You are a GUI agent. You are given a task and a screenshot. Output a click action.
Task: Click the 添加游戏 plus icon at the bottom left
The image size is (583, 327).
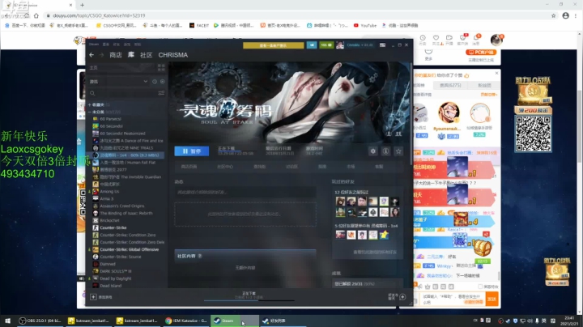tap(93, 297)
